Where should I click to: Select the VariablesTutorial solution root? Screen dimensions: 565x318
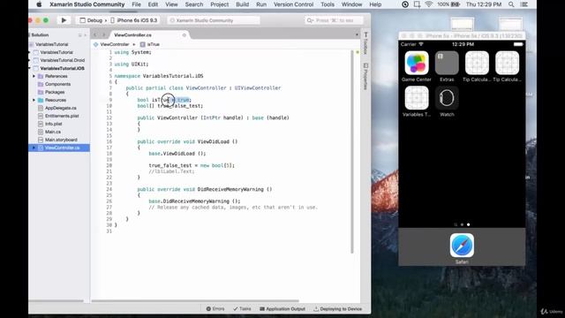[51, 44]
